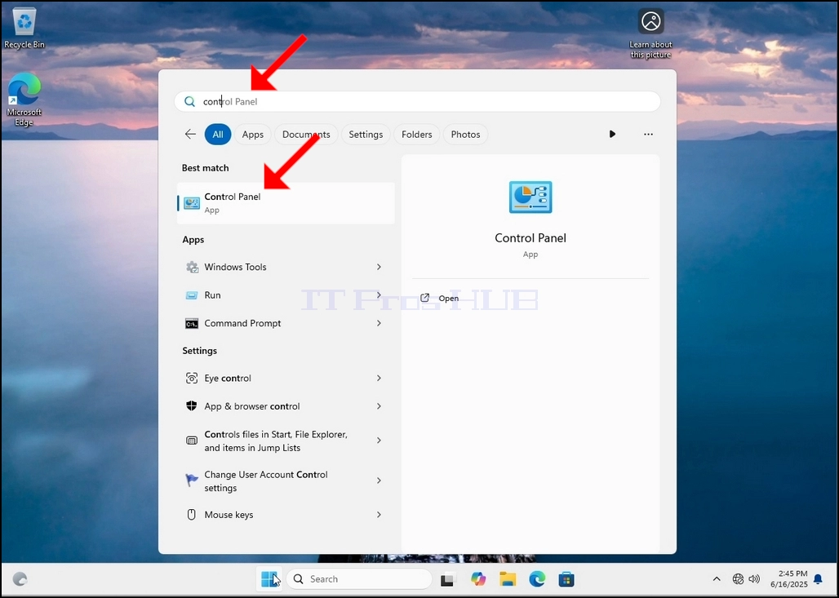Launch Copilot from the taskbar
Viewport: 839px width, 598px height.
coord(477,578)
